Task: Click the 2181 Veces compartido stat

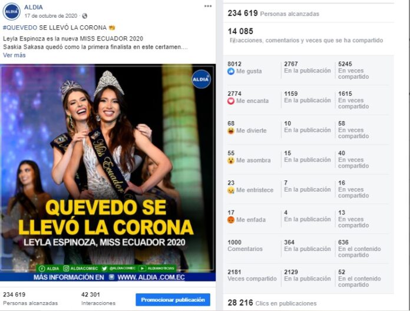Action: (252, 275)
